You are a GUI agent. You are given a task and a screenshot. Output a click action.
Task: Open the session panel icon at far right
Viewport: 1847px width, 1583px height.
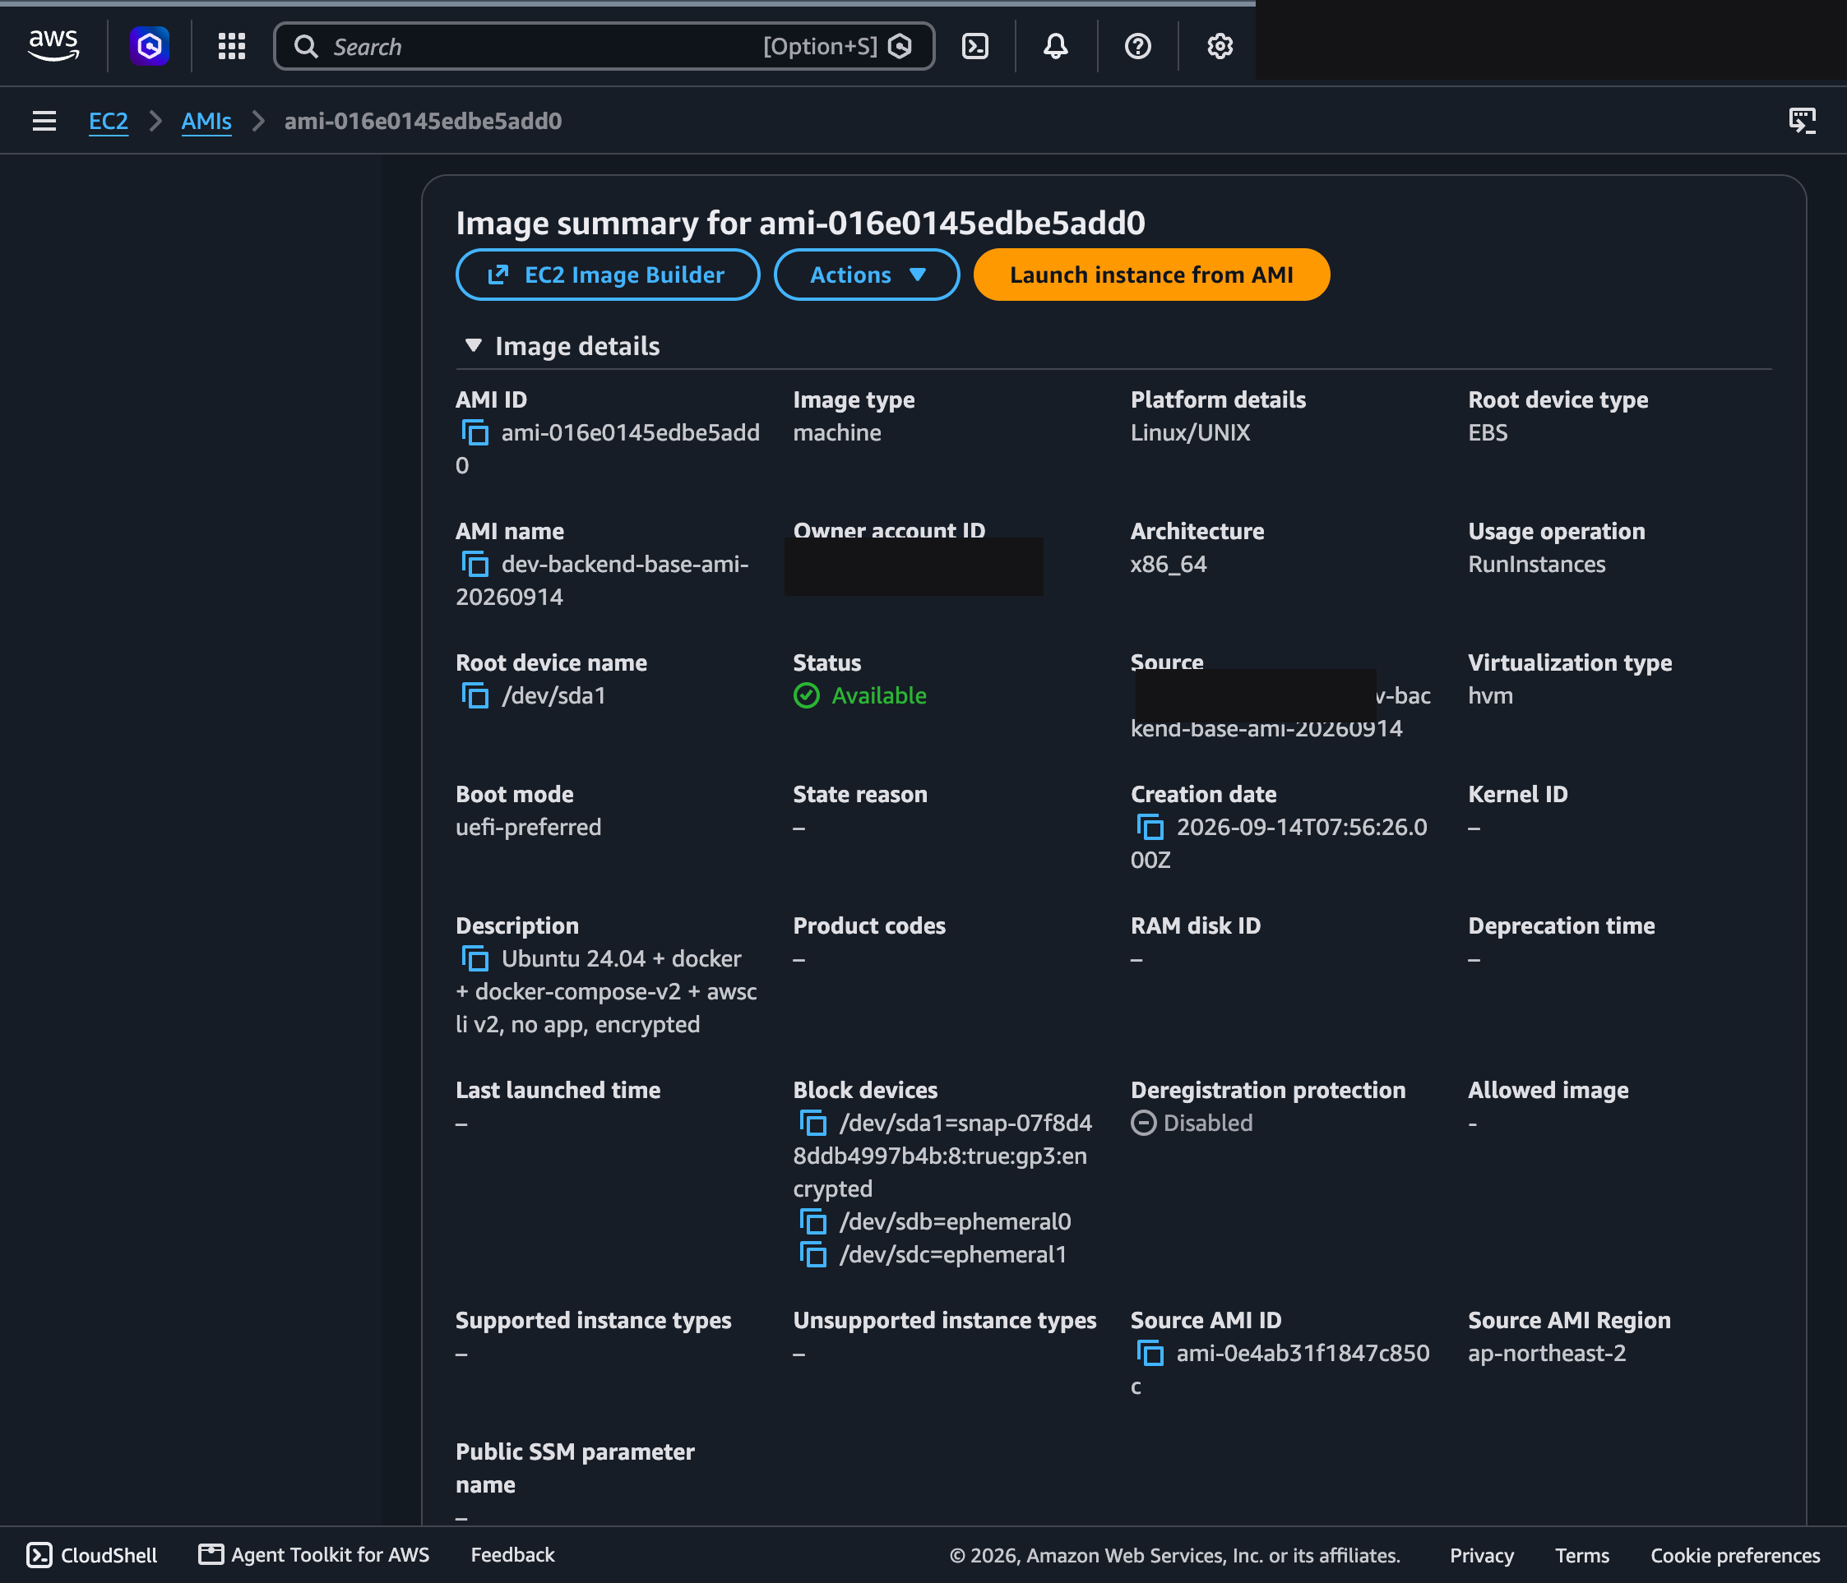(1802, 120)
